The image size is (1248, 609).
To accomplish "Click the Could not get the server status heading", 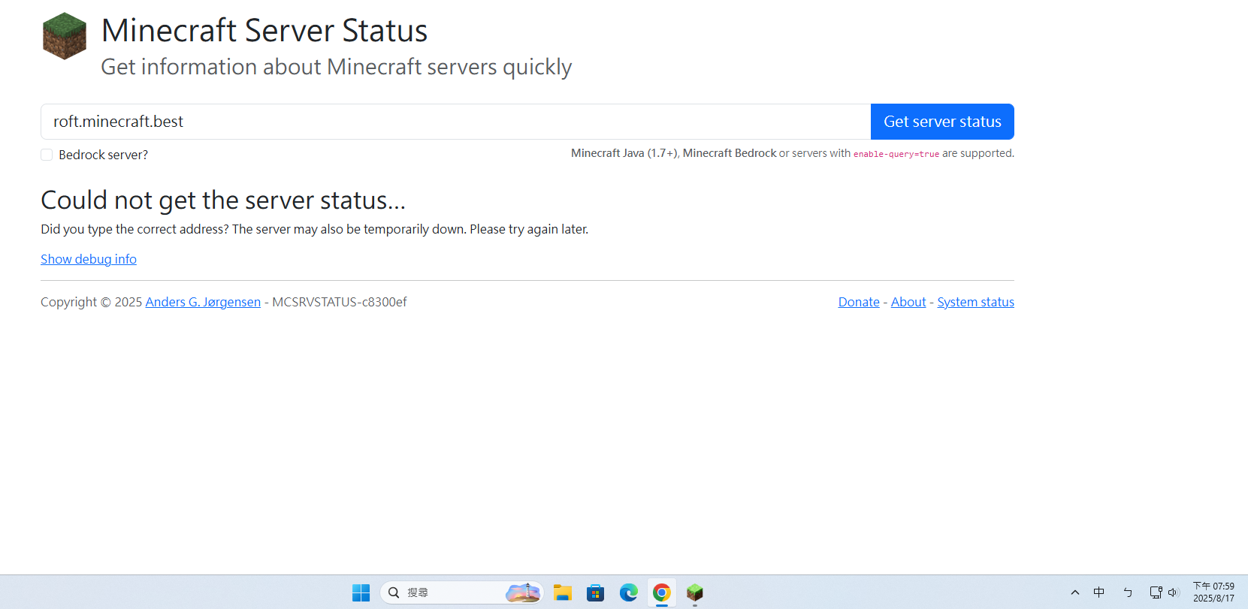I will 223,200.
